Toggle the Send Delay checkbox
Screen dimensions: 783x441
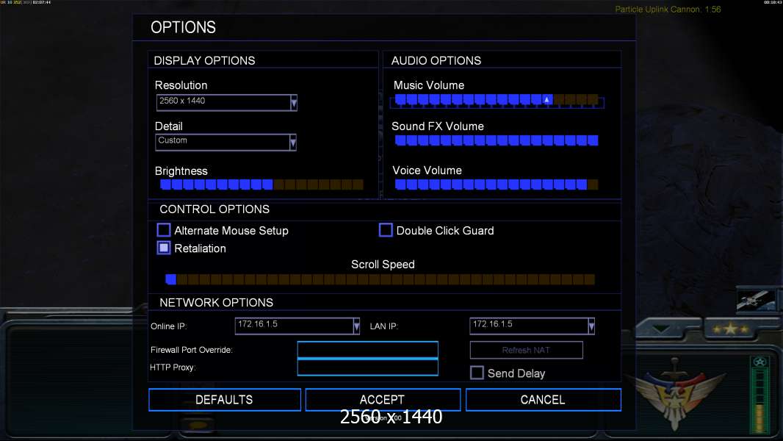point(477,373)
